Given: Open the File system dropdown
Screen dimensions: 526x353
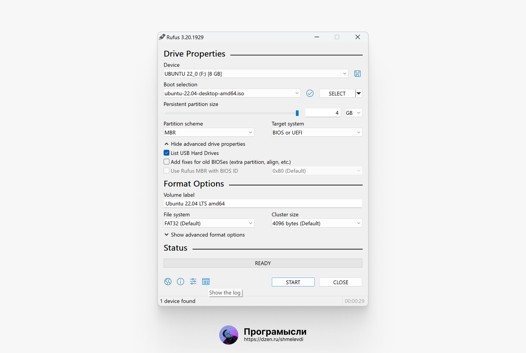Looking at the screenshot, I should [209, 223].
